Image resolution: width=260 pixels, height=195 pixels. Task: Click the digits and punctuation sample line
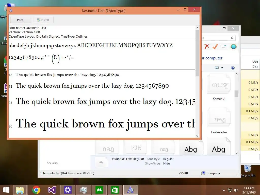click(41, 58)
